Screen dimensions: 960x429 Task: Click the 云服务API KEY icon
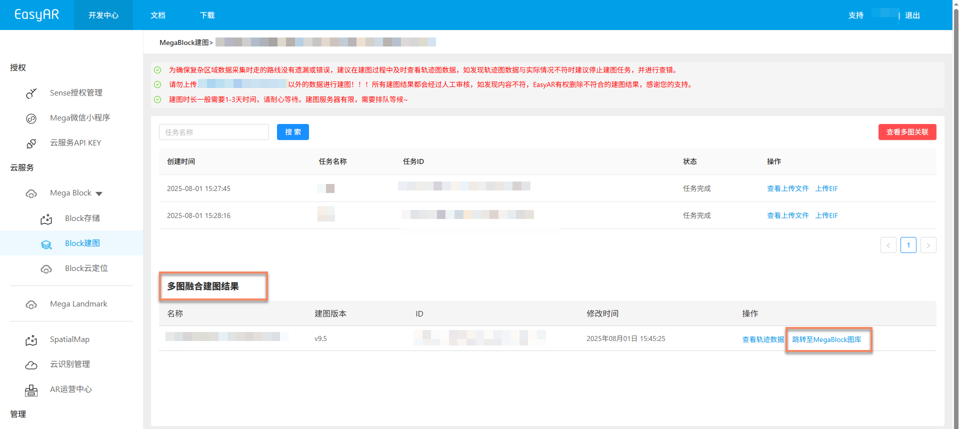(31, 143)
